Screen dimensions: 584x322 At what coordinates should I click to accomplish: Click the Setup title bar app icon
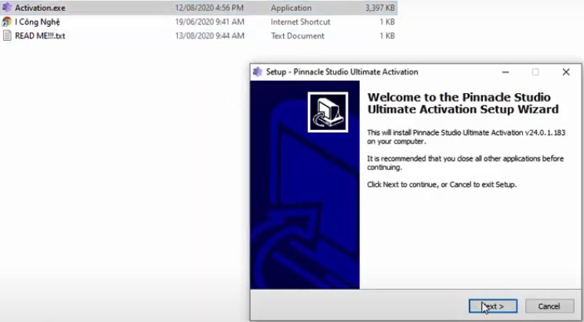[257, 72]
